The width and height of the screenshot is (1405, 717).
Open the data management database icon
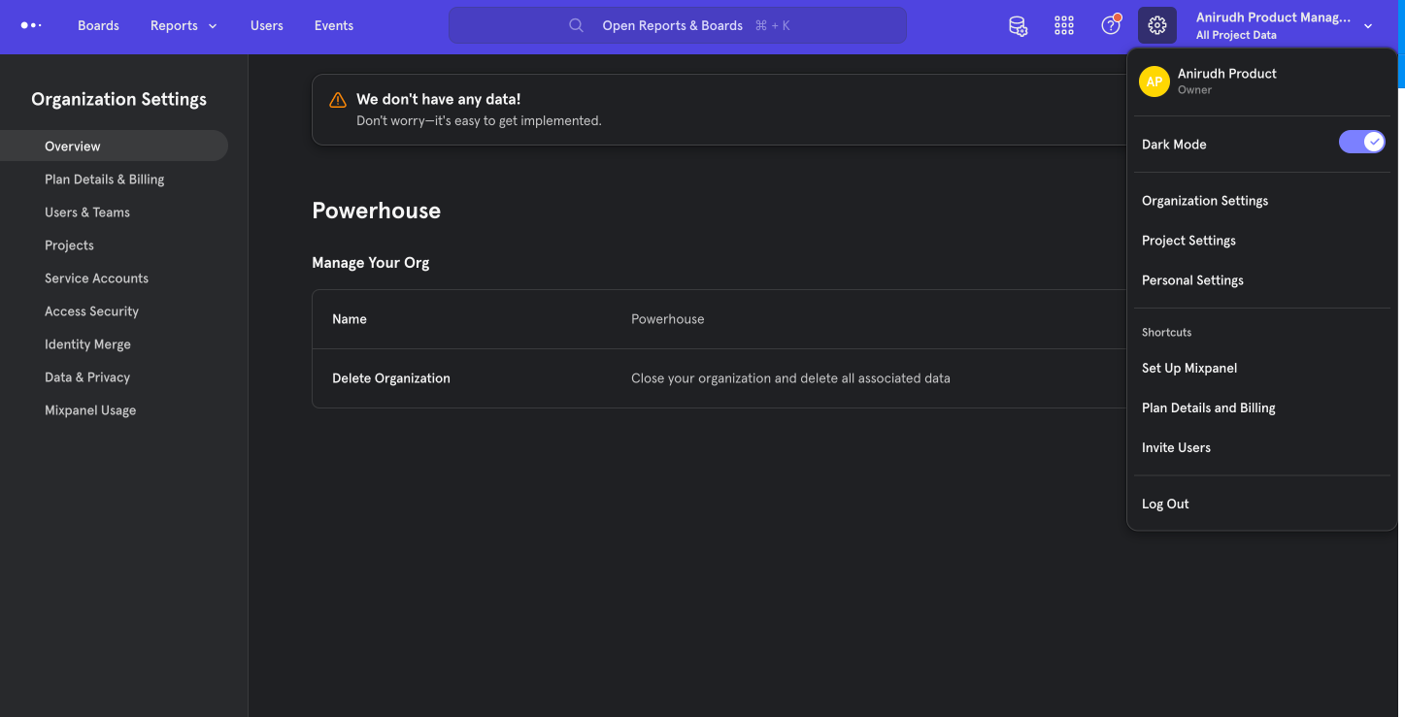(1018, 25)
